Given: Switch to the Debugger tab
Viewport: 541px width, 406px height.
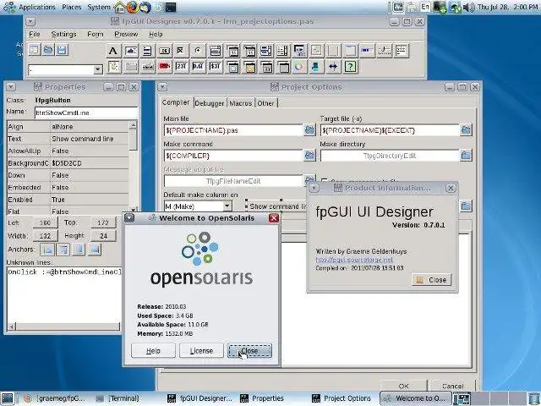Looking at the screenshot, I should click(210, 103).
